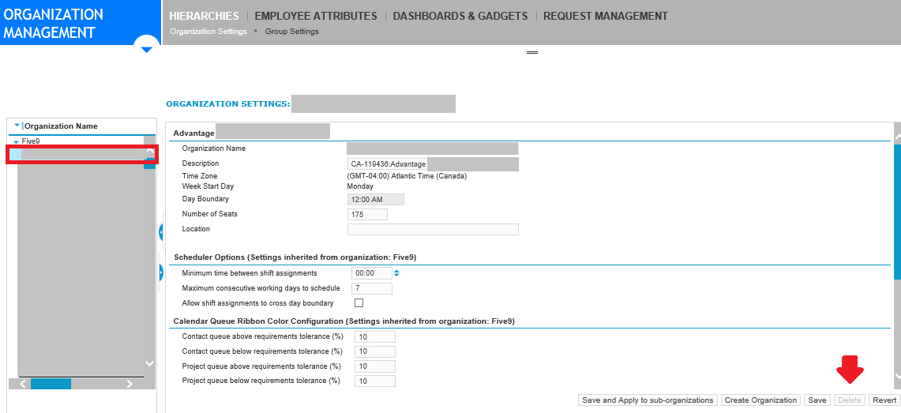Click the Description input field
Screen dimensions: 901x413
433,164
